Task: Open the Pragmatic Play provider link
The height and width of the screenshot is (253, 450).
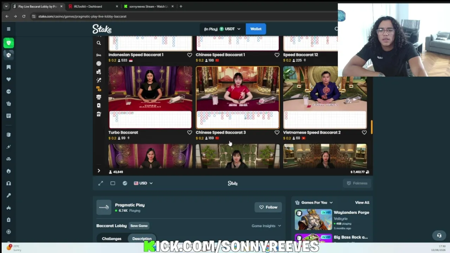Action: point(130,205)
